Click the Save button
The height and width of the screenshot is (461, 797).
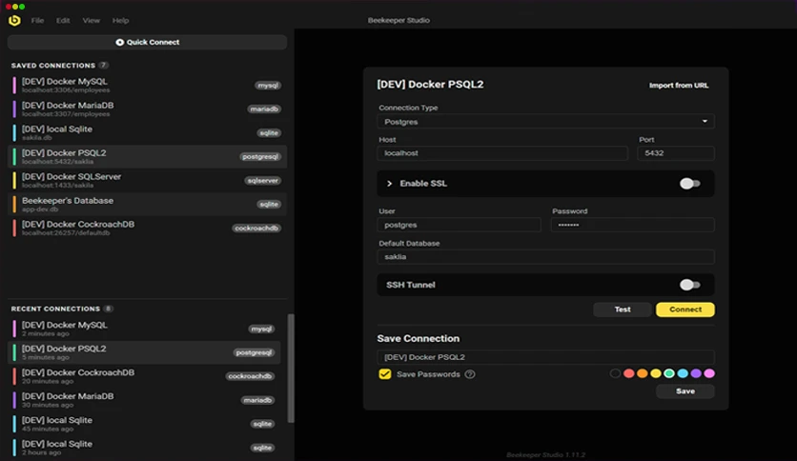pos(685,391)
